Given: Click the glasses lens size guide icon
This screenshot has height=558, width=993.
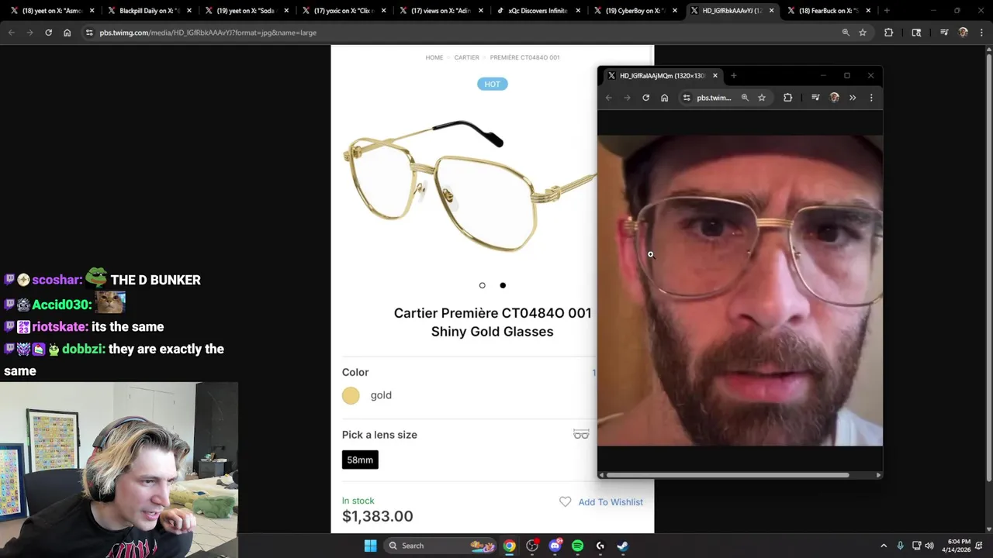Looking at the screenshot, I should point(581,434).
